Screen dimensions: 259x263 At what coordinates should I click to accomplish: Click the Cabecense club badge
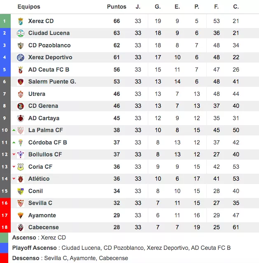[21, 228]
